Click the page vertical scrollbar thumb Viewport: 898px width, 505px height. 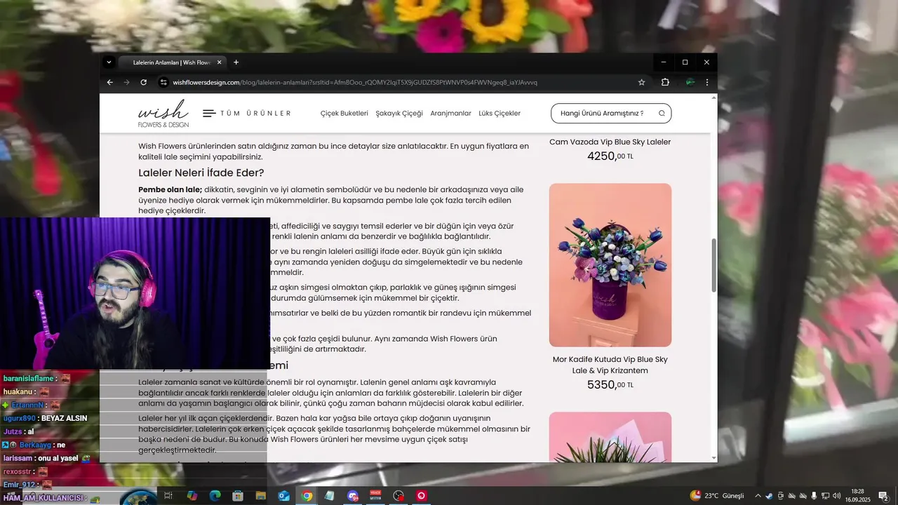713,265
